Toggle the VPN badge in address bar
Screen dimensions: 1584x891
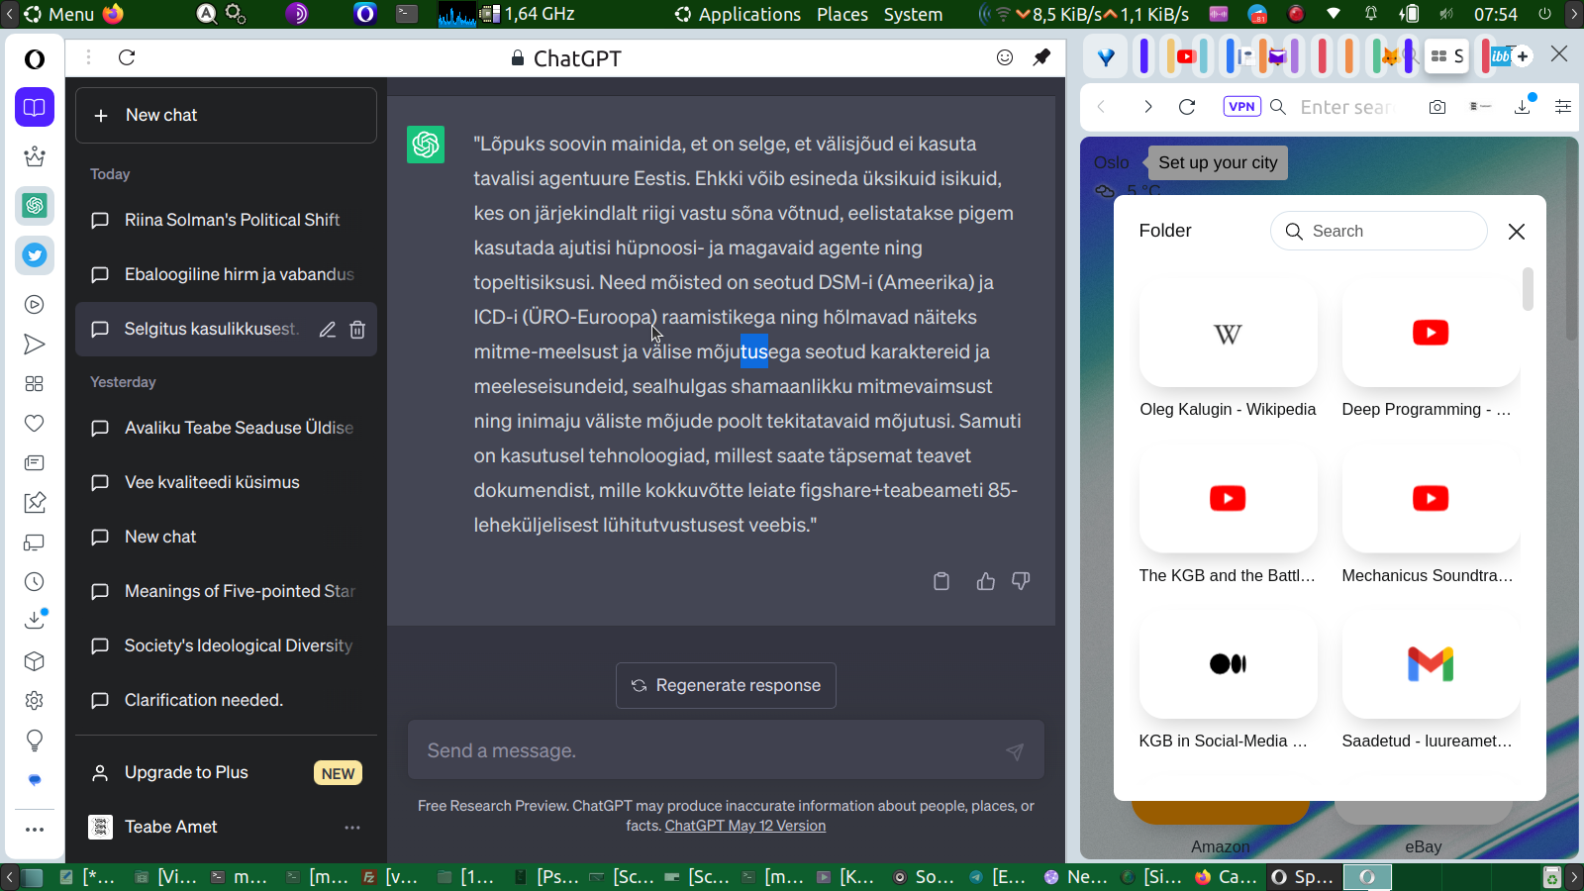tap(1241, 106)
